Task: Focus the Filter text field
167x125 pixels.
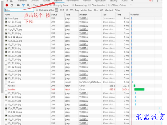Action: (x=19, y=10)
